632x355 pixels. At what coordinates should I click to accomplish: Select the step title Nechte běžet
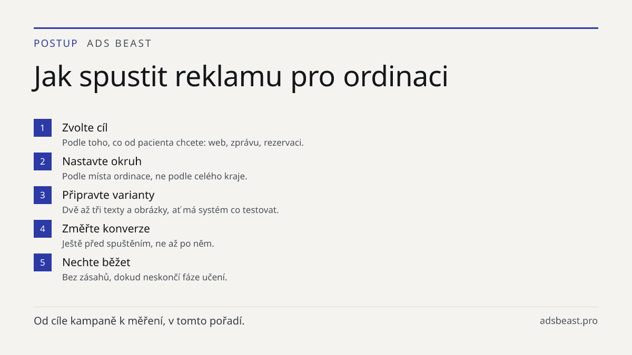click(x=96, y=262)
